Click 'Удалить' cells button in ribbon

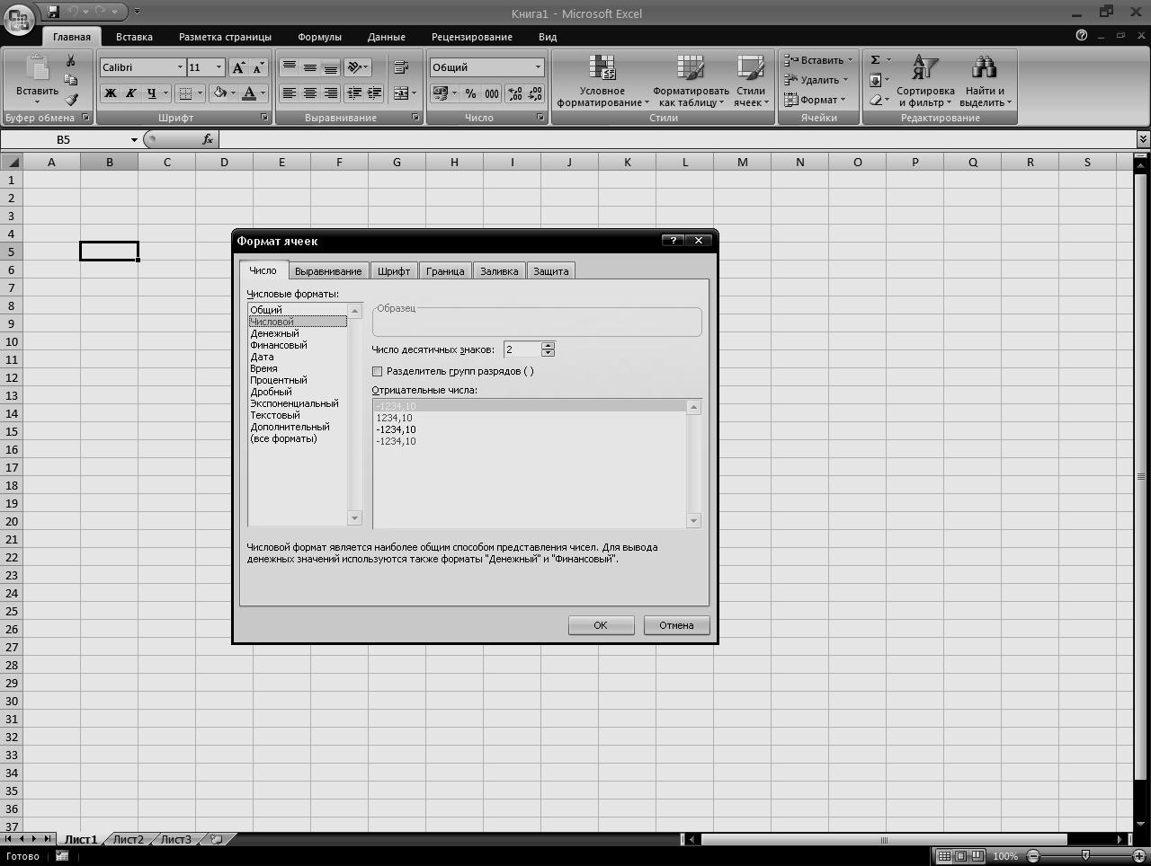pos(815,80)
